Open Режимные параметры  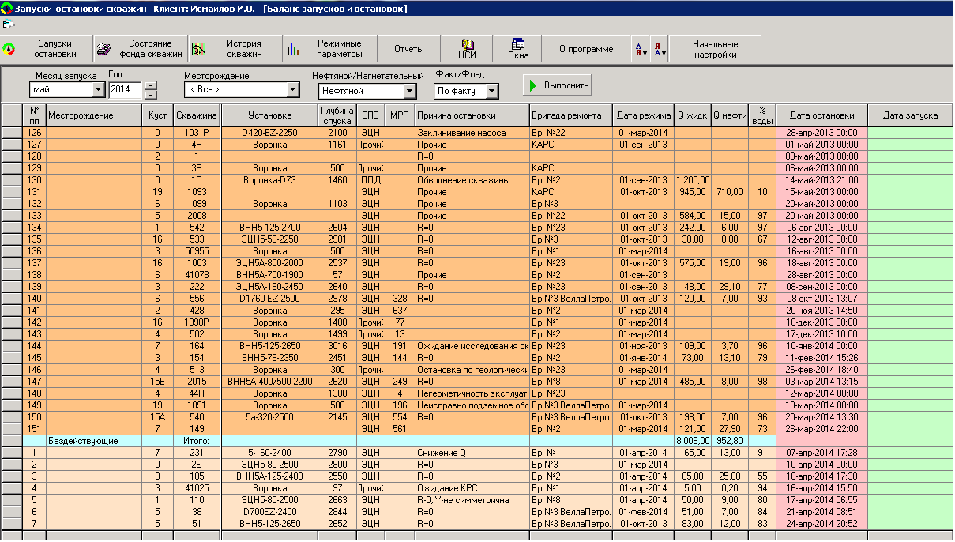pyautogui.click(x=330, y=49)
